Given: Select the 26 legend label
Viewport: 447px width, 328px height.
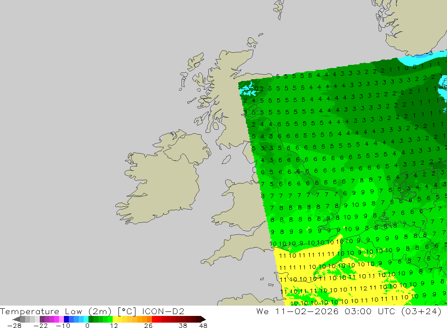Looking at the screenshot, I should pyautogui.click(x=148, y=326).
